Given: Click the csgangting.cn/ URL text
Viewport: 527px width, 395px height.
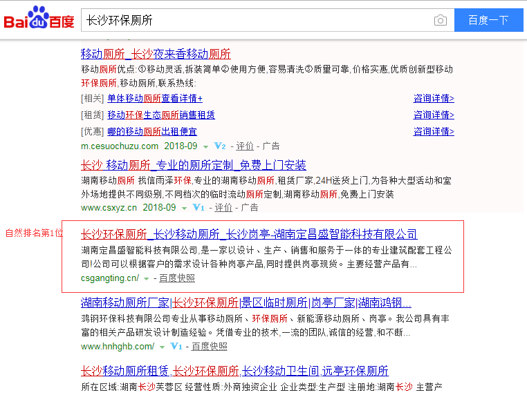Looking at the screenshot, I should (x=110, y=278).
